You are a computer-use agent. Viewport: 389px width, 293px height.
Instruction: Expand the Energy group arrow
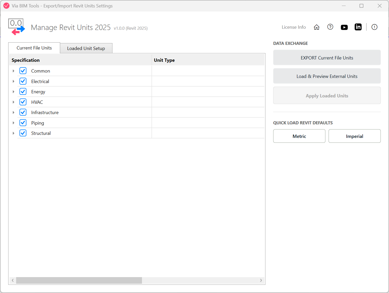click(x=14, y=92)
